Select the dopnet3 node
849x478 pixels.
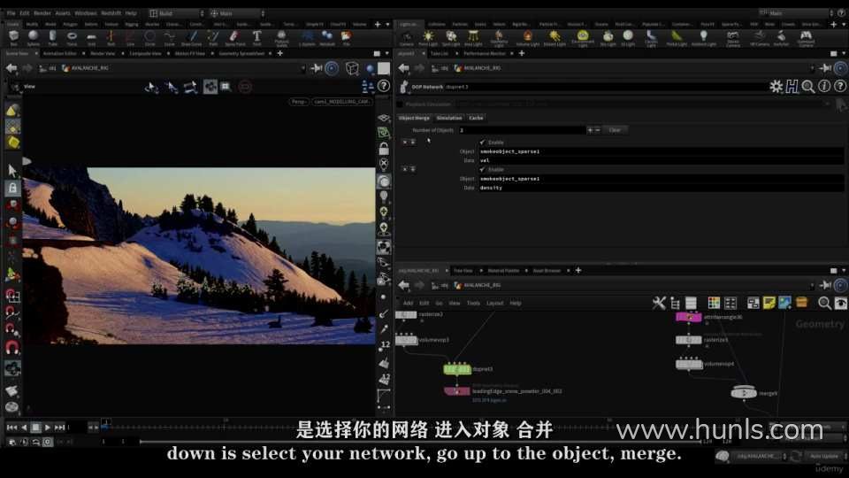point(457,369)
